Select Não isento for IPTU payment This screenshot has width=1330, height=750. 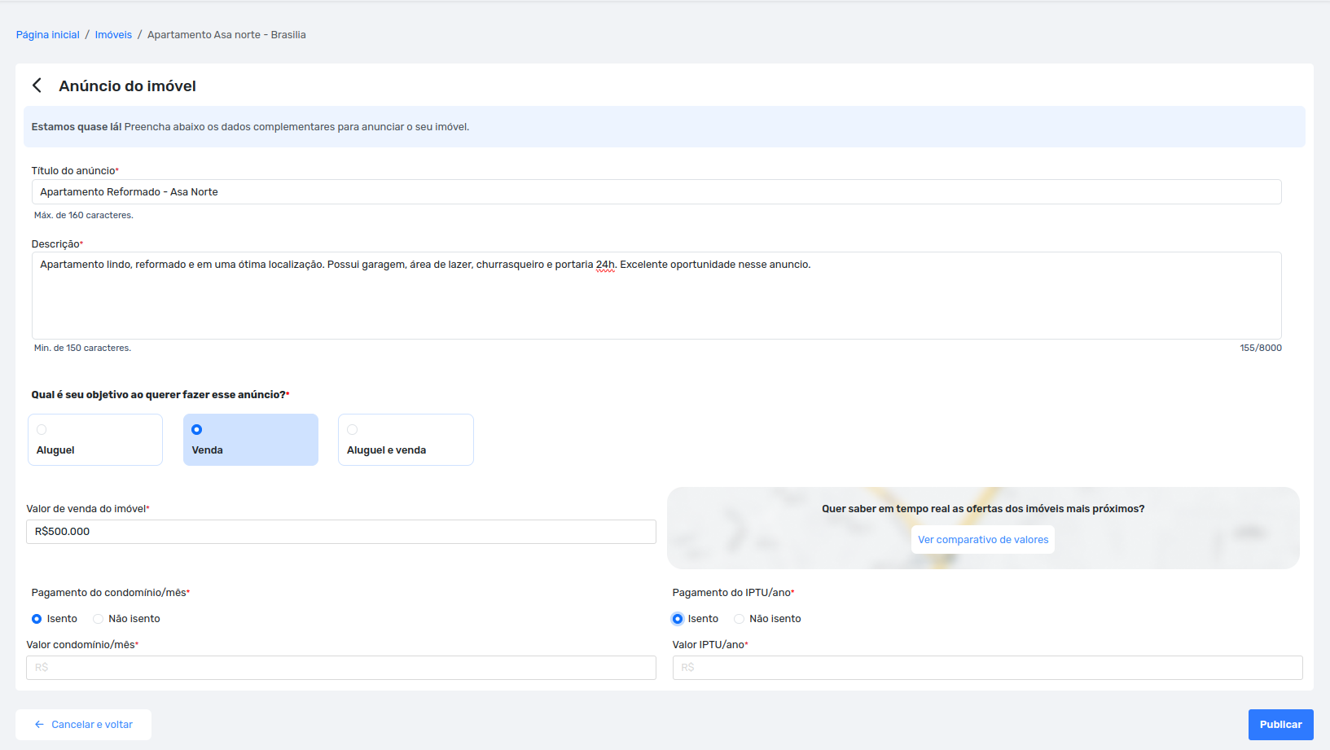point(740,619)
